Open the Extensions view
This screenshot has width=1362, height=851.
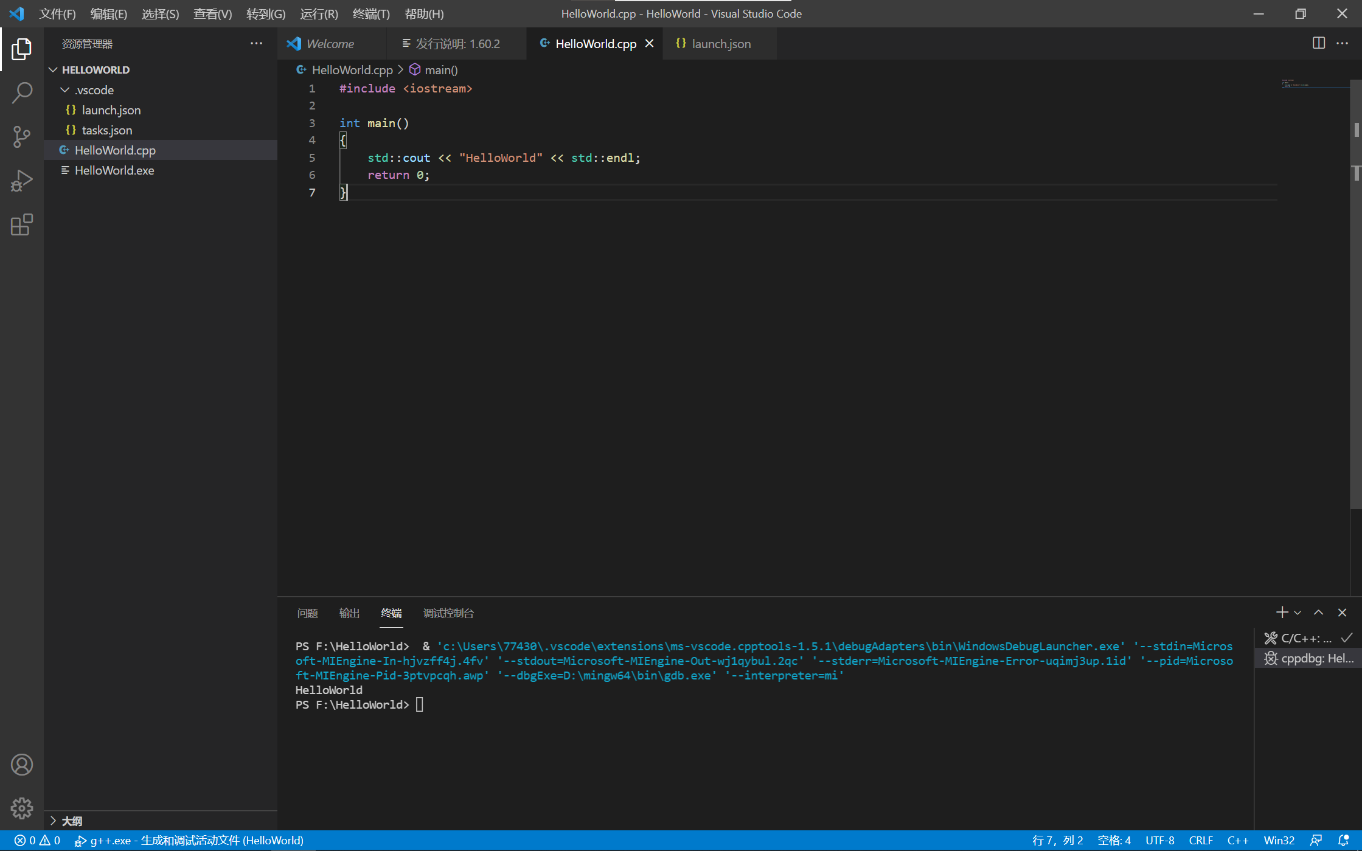point(22,224)
